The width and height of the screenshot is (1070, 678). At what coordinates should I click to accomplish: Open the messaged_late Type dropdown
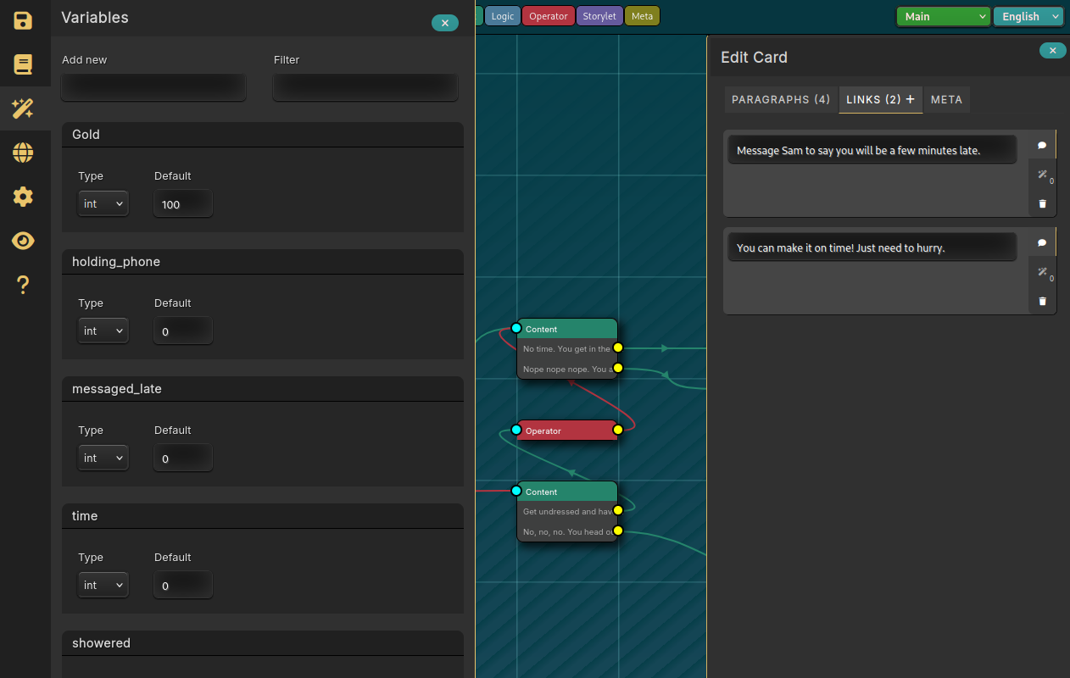(x=103, y=458)
